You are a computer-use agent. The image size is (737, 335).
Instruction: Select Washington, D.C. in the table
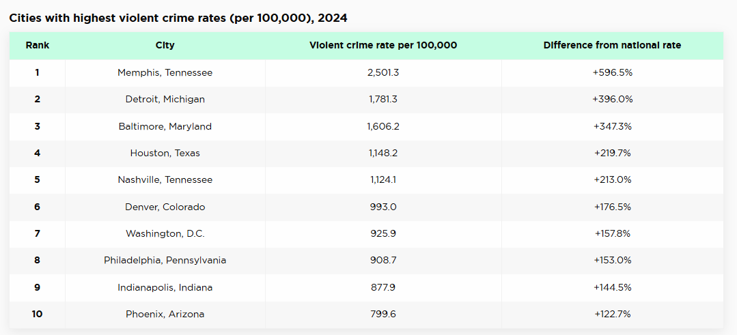165,233
